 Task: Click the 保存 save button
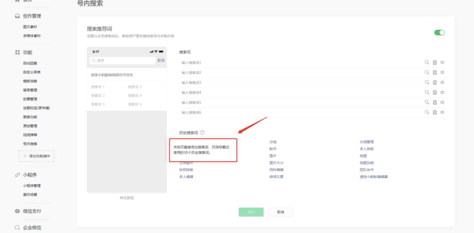point(251,212)
